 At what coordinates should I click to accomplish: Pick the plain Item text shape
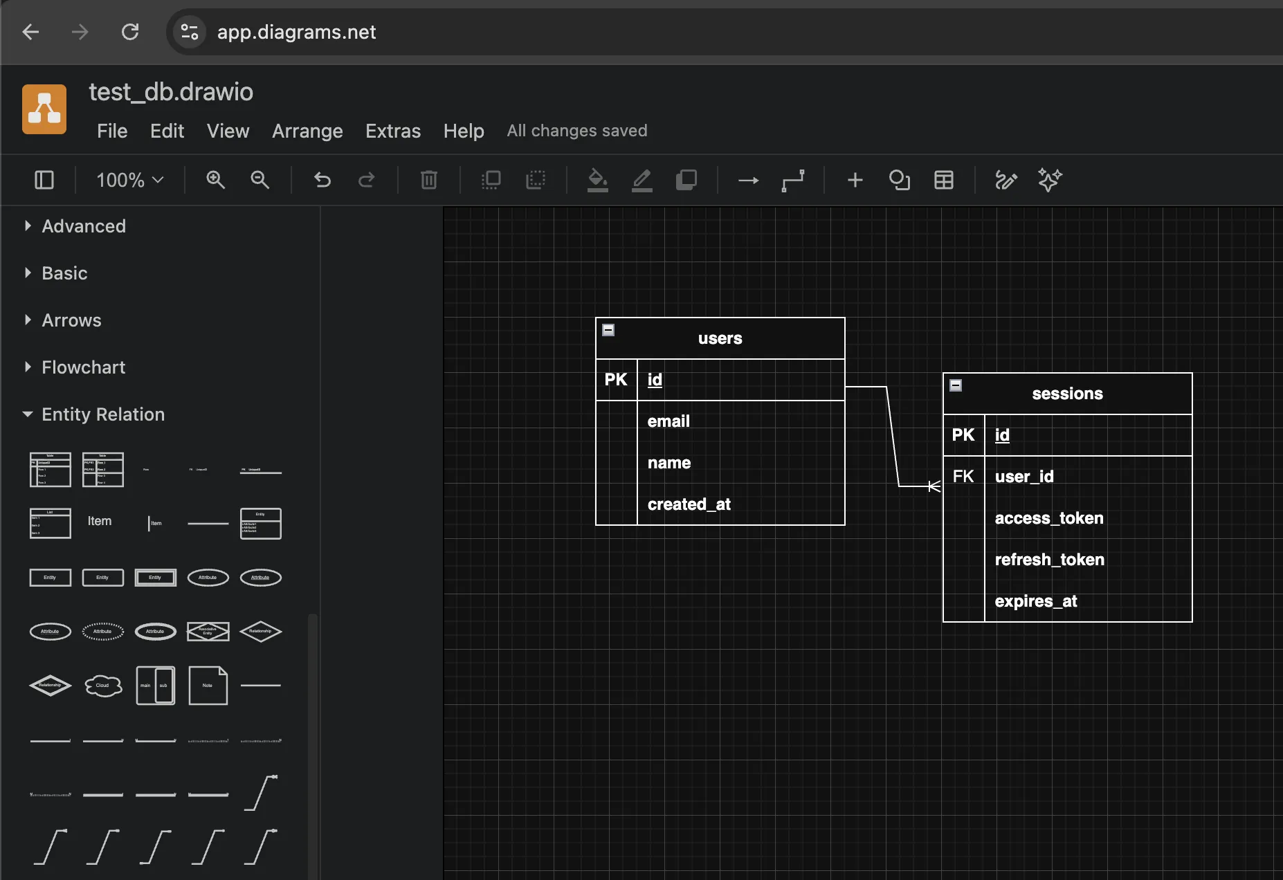click(x=100, y=521)
